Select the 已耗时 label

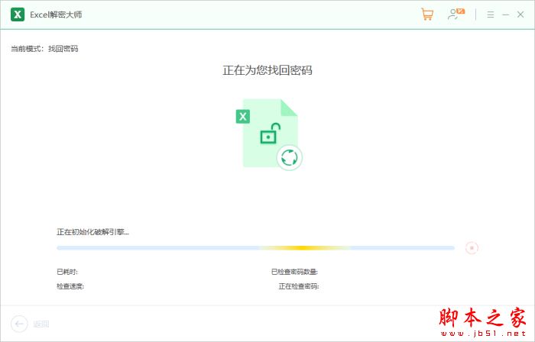pos(67,272)
